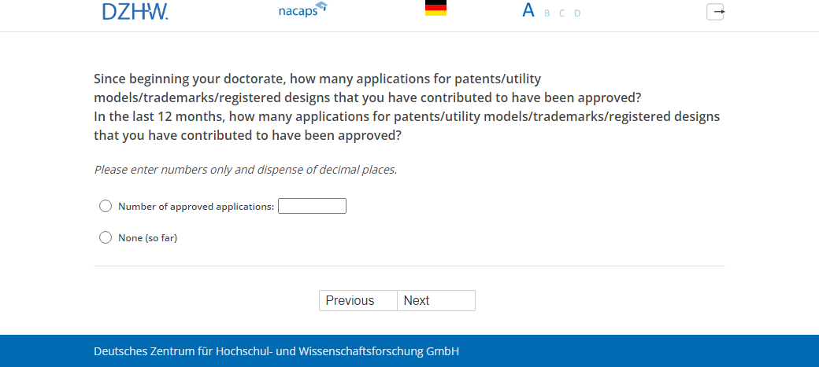Click the 'None (so far)' label text
The height and width of the screenshot is (367, 819).
(x=147, y=237)
